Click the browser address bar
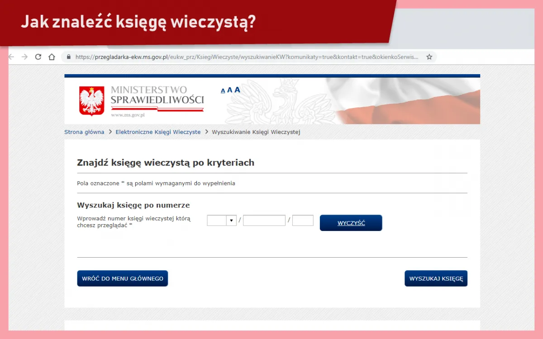This screenshot has height=339, width=543. coord(249,56)
